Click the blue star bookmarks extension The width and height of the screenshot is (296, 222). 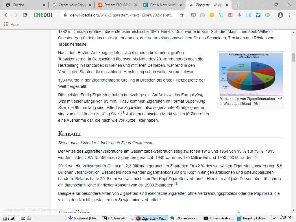[x=258, y=15]
